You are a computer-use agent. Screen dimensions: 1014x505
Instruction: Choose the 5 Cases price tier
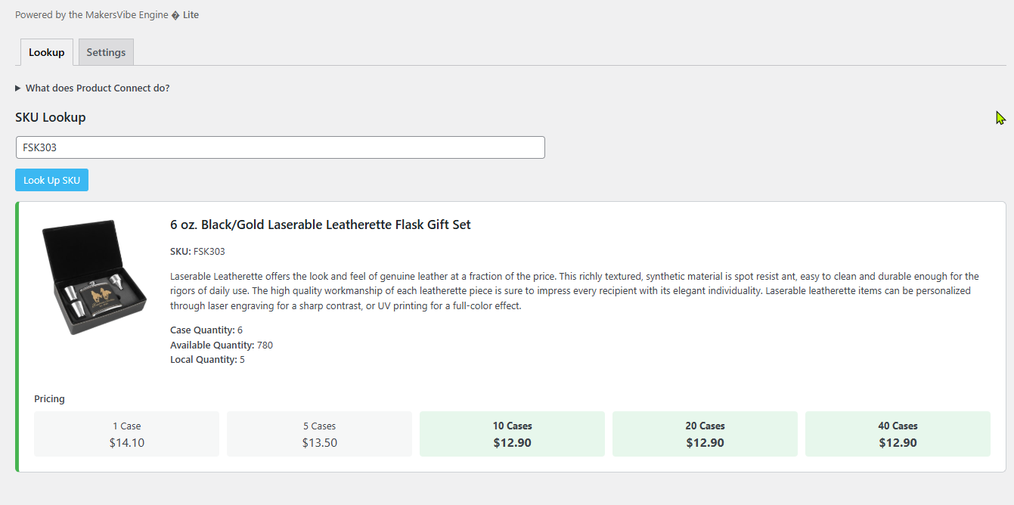click(x=319, y=434)
